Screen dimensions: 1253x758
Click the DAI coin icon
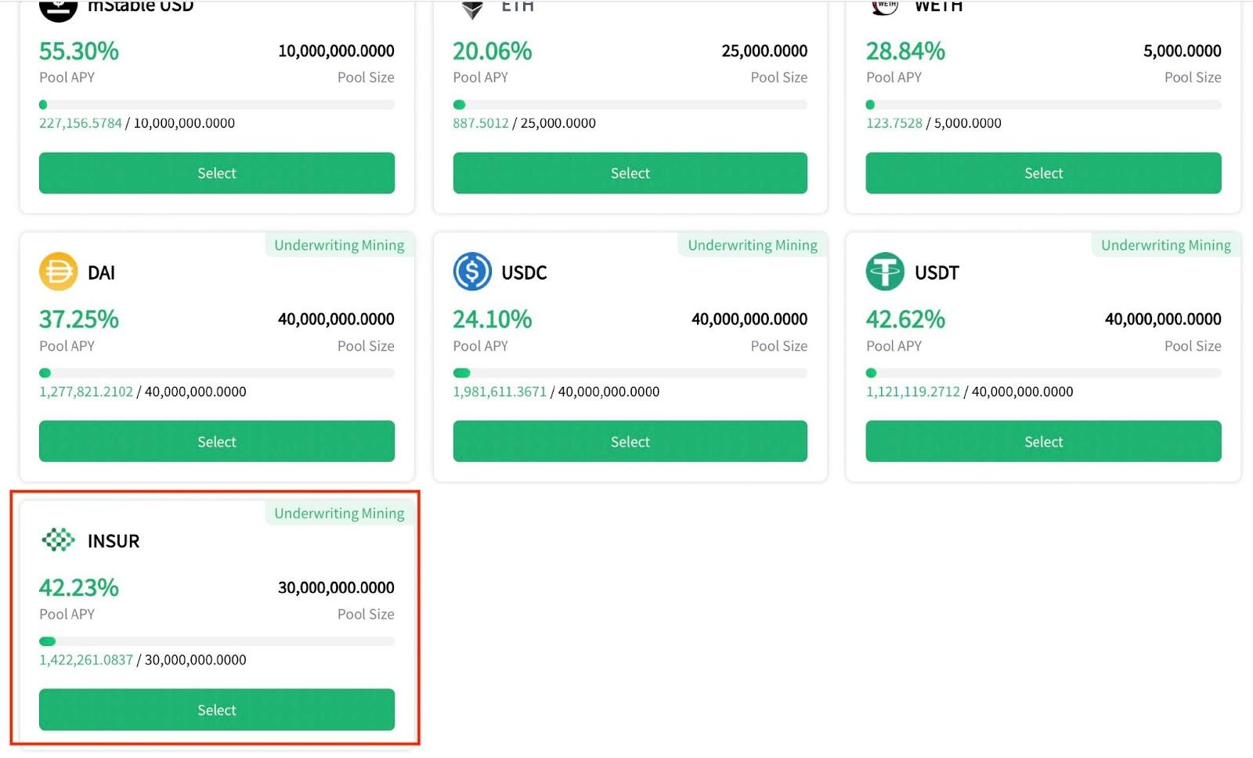(x=58, y=272)
